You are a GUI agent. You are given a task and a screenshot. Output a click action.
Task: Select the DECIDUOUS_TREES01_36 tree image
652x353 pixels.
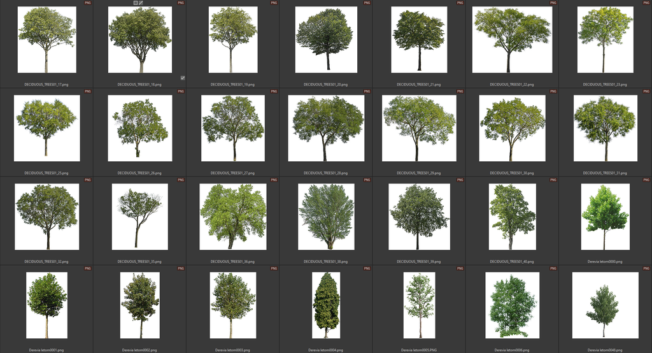pyautogui.click(x=232, y=217)
